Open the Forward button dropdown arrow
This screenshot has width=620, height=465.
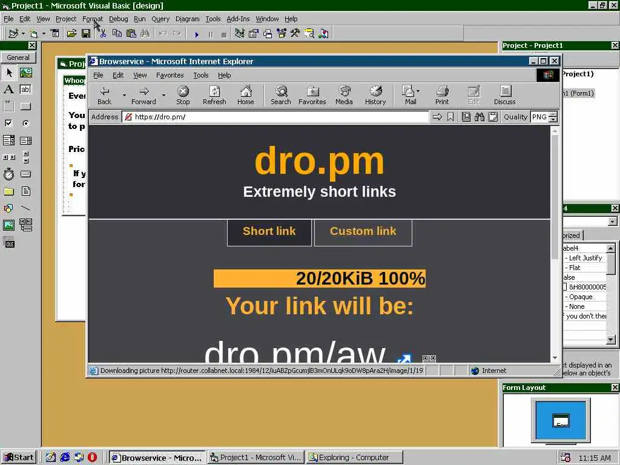click(x=163, y=95)
